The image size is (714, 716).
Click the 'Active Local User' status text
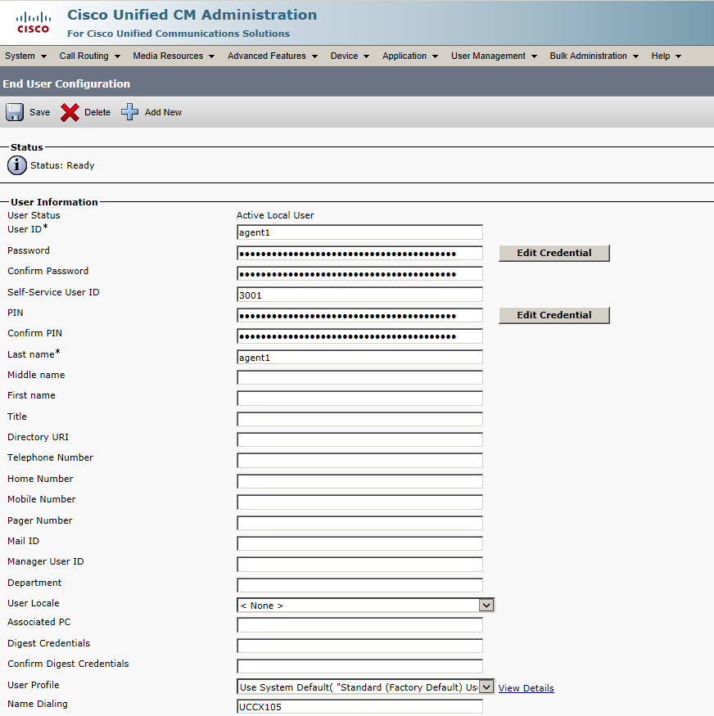tap(275, 215)
